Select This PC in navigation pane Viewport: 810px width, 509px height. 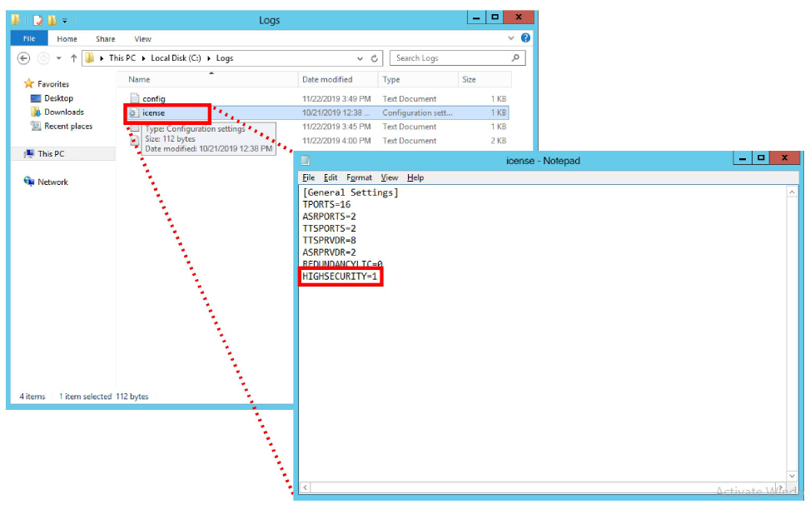click(51, 154)
